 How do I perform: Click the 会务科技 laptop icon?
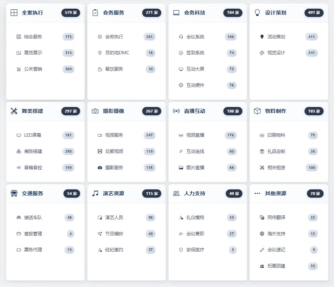(176, 13)
